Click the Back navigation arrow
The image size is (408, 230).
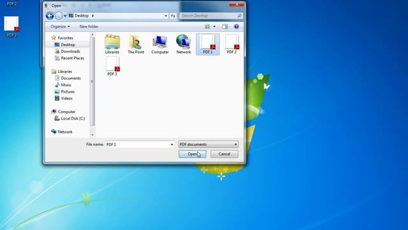pos(50,16)
